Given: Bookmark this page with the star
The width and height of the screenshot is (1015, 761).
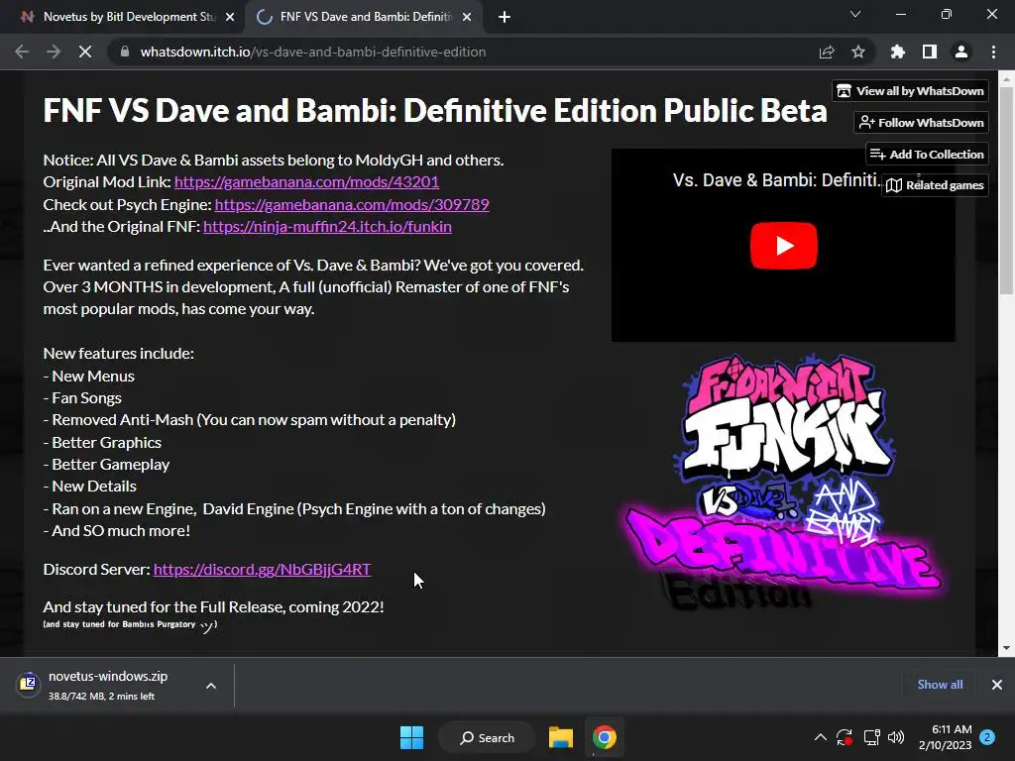Looking at the screenshot, I should coord(858,52).
